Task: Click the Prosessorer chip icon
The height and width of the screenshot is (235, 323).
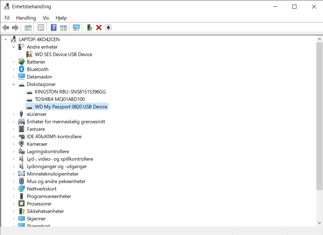Action: point(21,203)
